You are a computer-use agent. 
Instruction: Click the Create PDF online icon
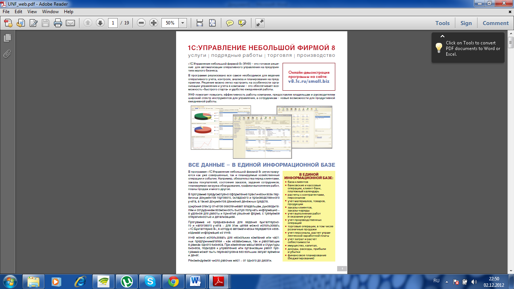pos(8,23)
